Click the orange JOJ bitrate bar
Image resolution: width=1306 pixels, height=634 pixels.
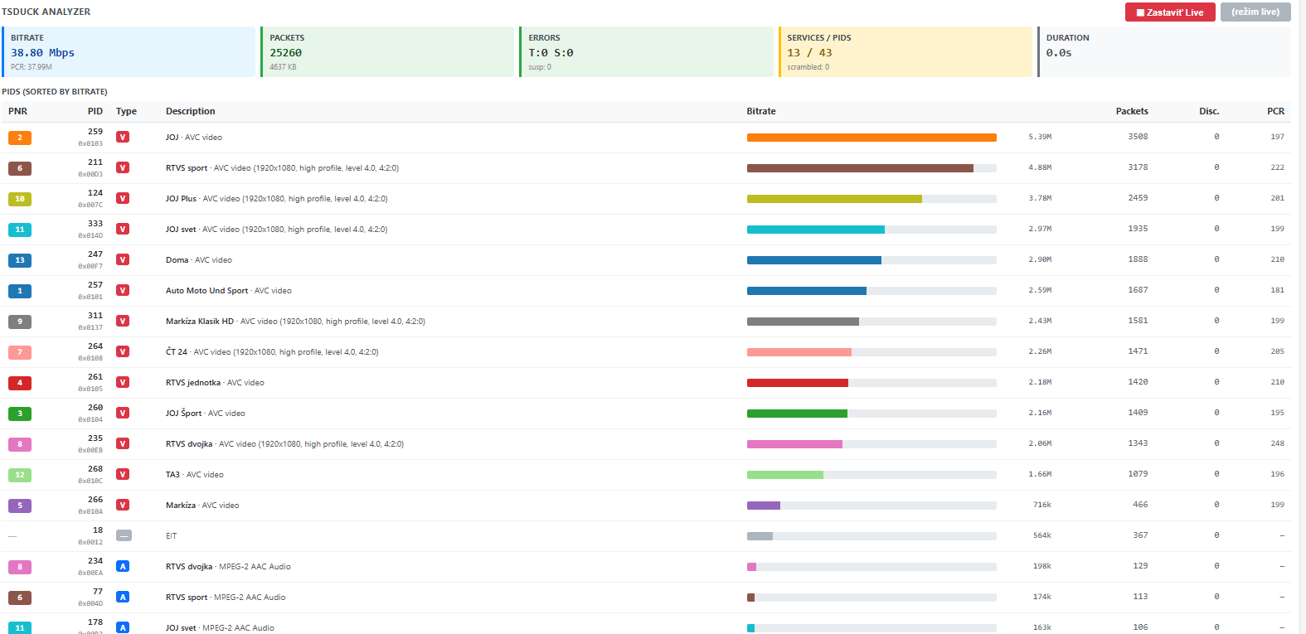(871, 138)
